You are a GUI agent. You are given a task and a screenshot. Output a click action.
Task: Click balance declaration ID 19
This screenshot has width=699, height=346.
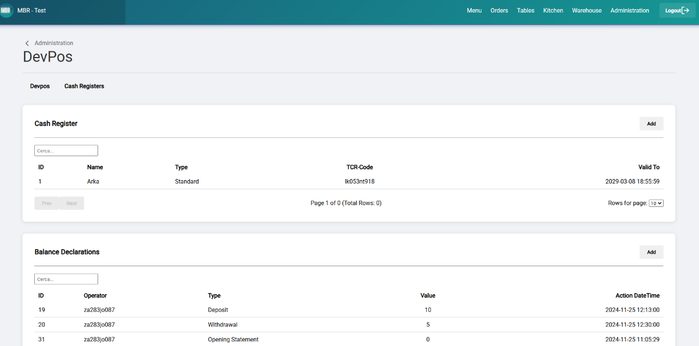point(42,310)
